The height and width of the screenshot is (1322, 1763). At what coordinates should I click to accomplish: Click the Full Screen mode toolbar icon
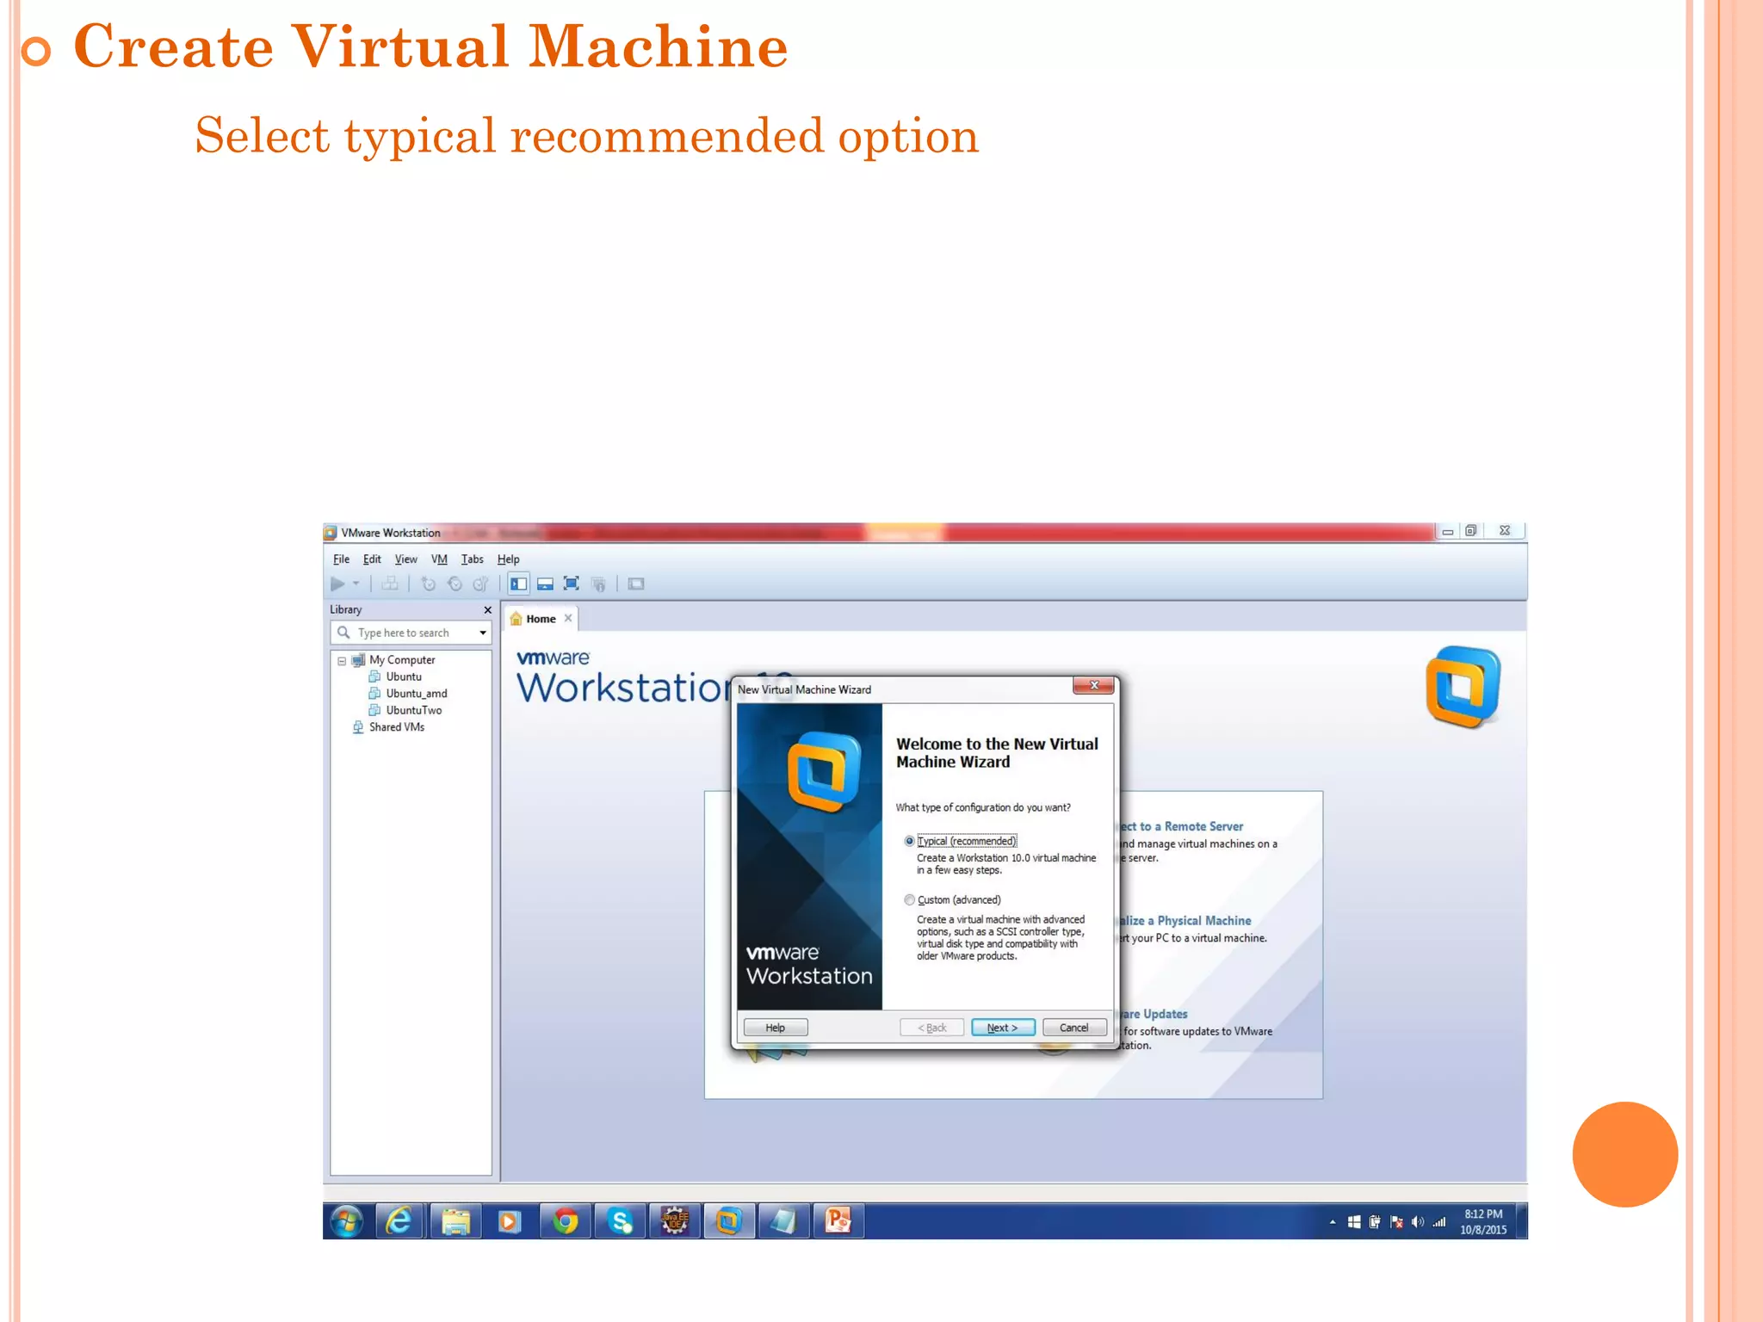click(572, 584)
